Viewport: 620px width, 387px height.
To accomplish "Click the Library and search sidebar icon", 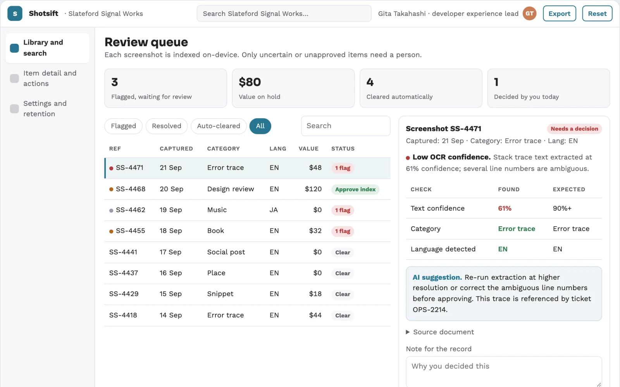I will click(14, 48).
